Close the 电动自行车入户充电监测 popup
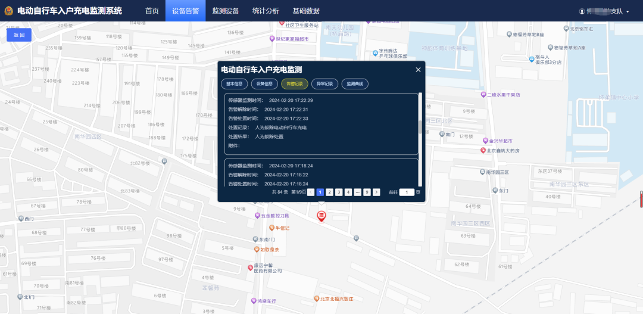The image size is (643, 314). 418,70
